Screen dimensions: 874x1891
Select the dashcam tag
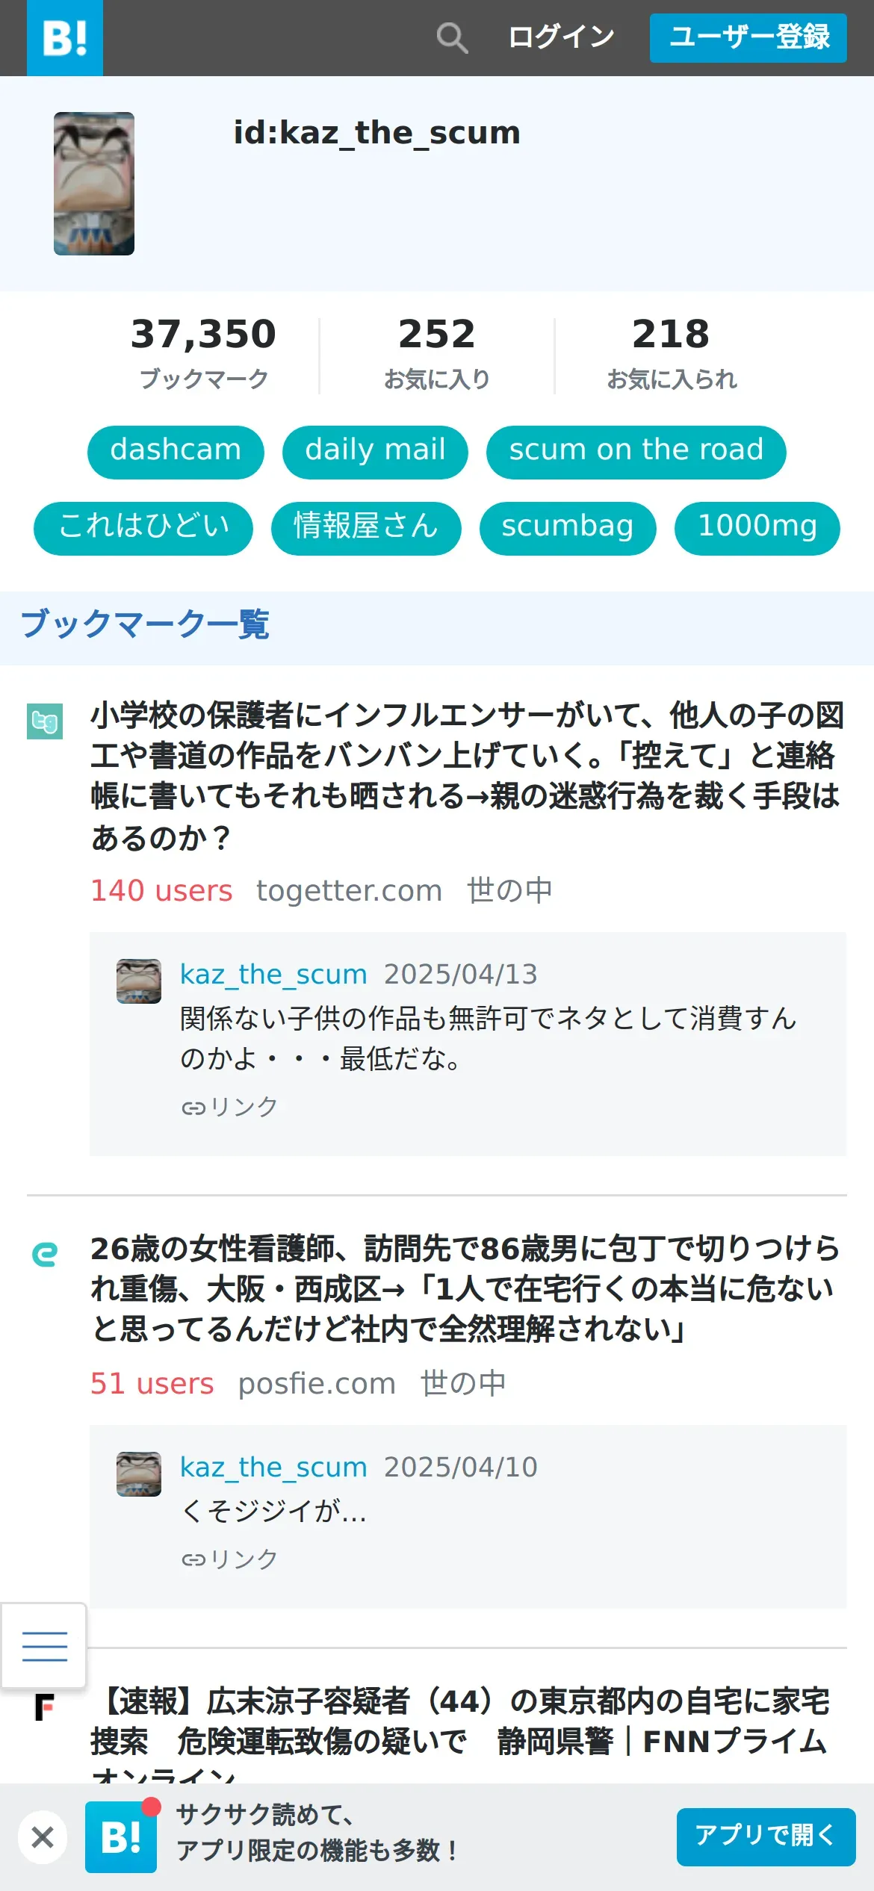(x=176, y=452)
